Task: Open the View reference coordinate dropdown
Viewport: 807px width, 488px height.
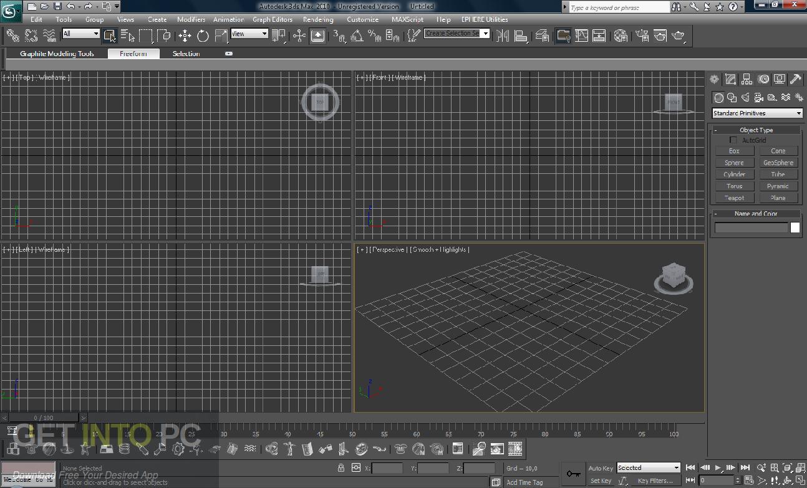Action: [x=249, y=34]
